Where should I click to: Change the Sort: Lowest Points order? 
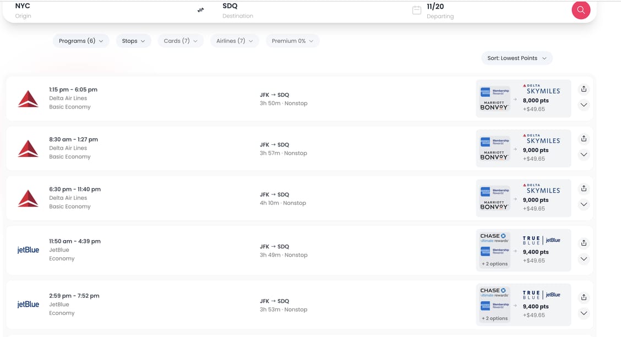516,58
